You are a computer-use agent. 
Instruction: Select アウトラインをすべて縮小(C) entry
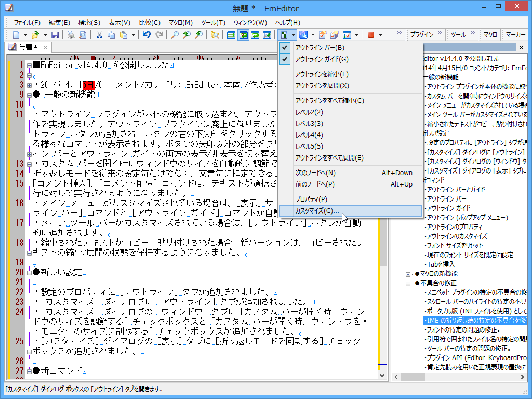(351, 101)
